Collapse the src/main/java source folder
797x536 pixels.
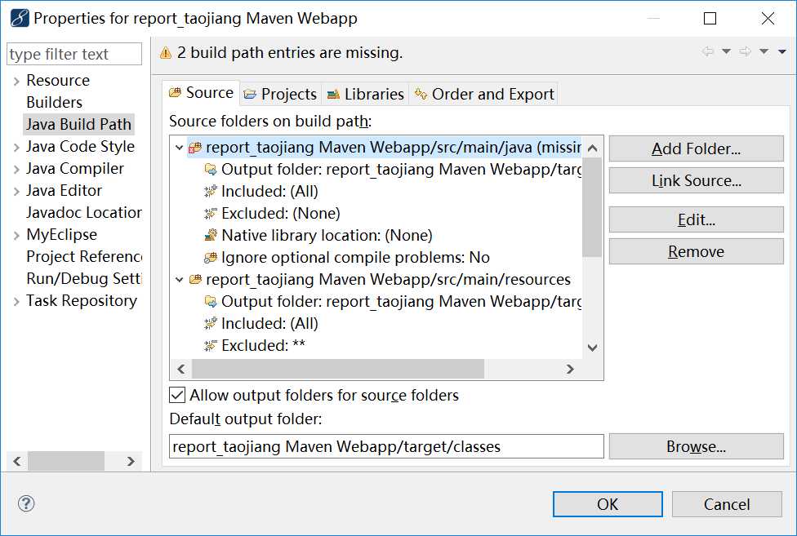pyautogui.click(x=180, y=148)
